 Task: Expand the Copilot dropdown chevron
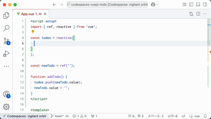tap(157, 5)
